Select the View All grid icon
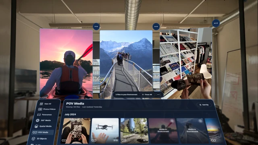Screen dimensions: 258x145 41,104
